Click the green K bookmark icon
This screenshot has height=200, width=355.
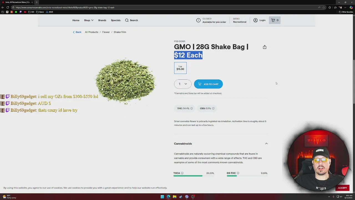(x=16, y=12)
